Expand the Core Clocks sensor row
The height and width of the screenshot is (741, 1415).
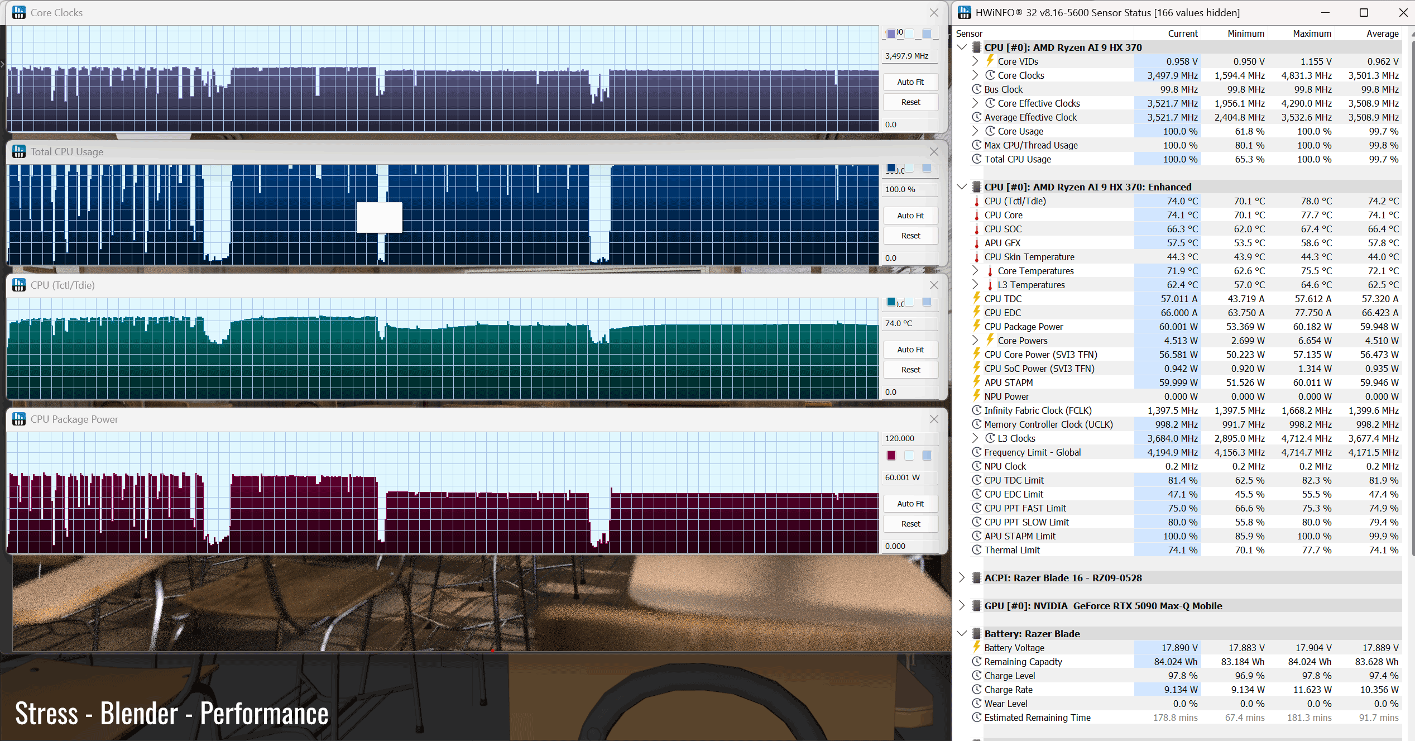[975, 75]
